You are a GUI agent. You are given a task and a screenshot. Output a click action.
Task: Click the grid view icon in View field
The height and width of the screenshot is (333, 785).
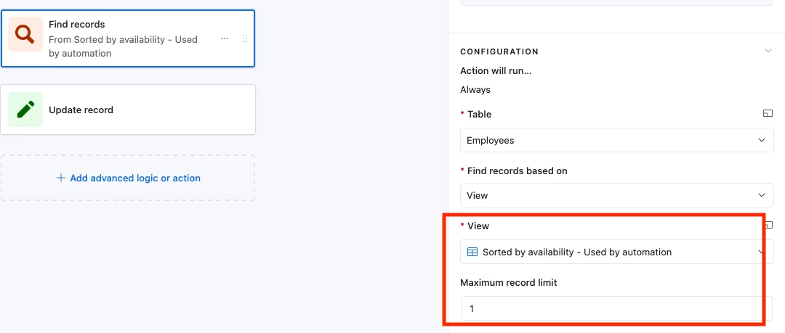click(x=472, y=252)
